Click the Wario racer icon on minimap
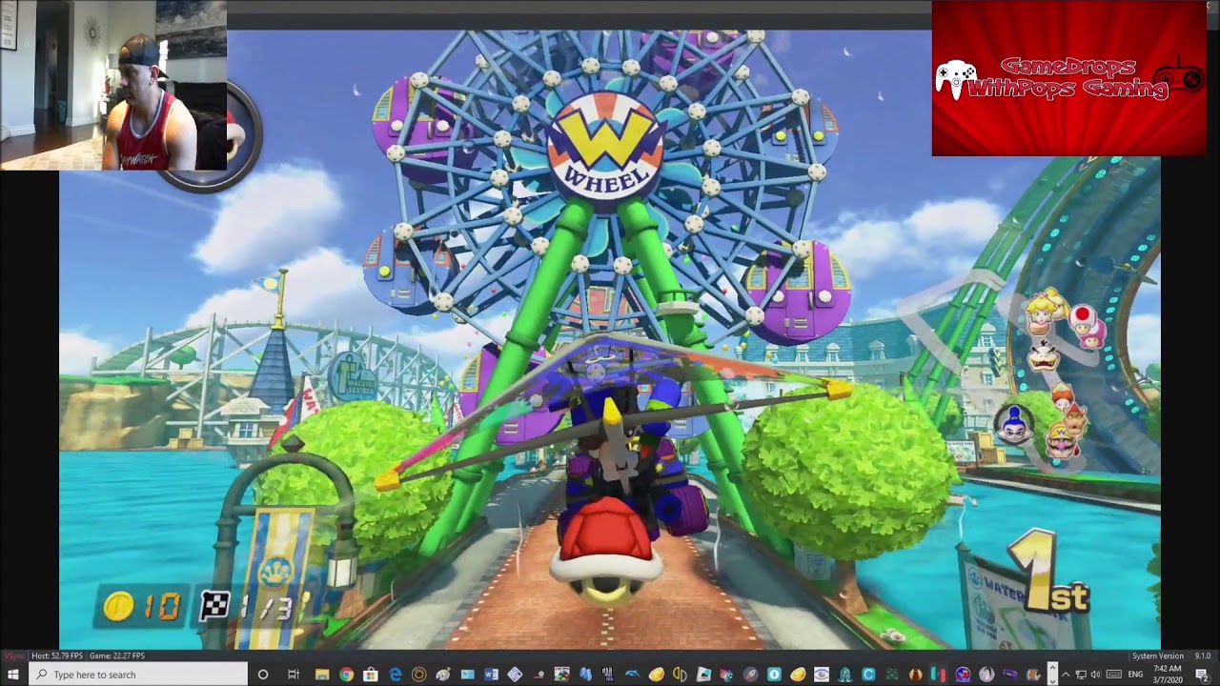This screenshot has width=1220, height=686. click(1061, 444)
